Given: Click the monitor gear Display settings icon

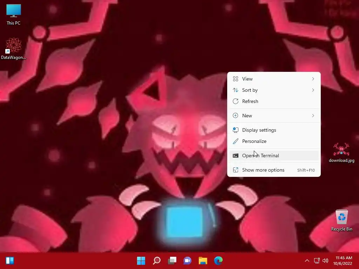Looking at the screenshot, I should coord(235,130).
